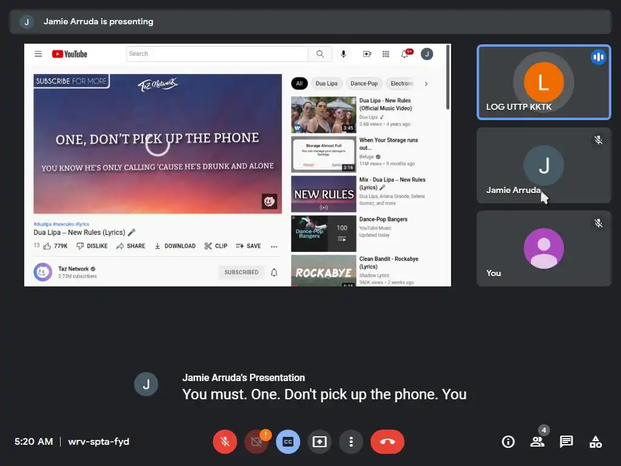Open YouTube notifications bell

pos(404,54)
